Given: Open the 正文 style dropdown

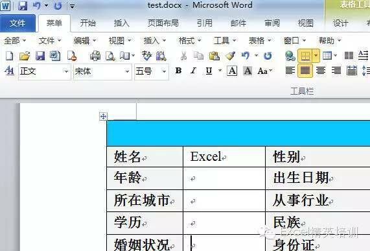Looking at the screenshot, I should [x=66, y=71].
